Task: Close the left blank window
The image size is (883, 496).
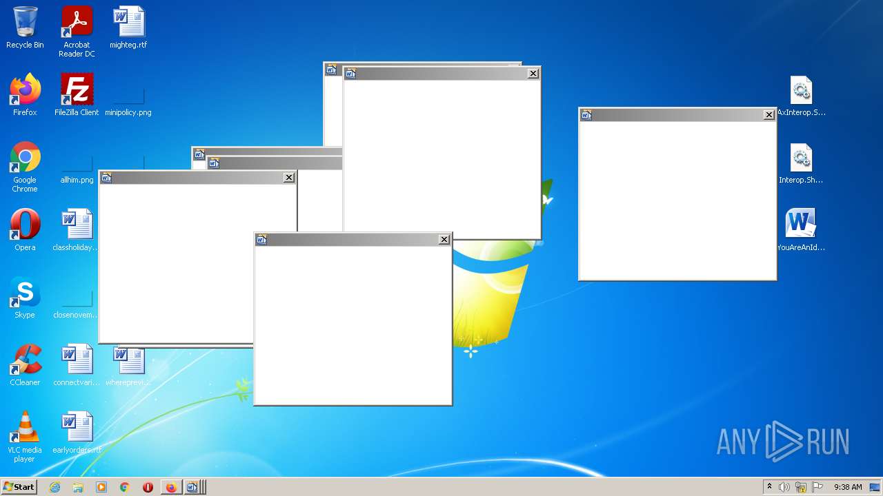Action: click(x=289, y=178)
